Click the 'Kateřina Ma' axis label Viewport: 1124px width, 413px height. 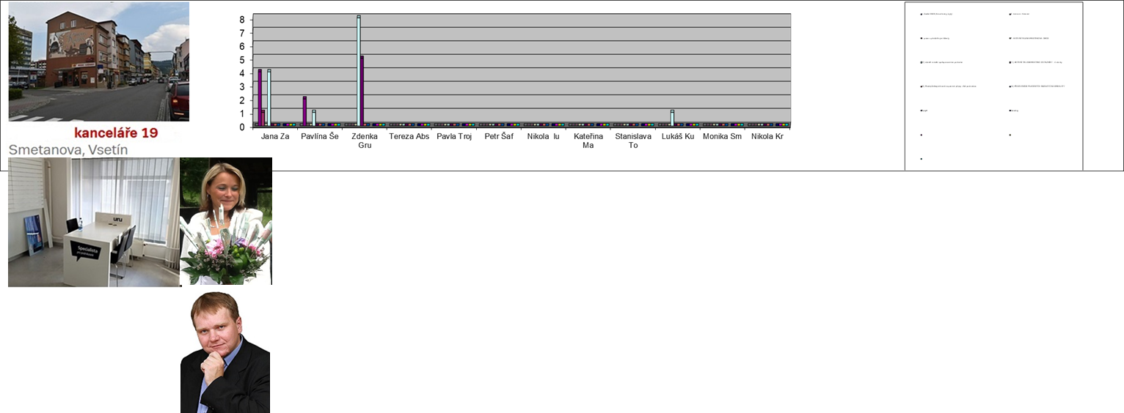[588, 141]
